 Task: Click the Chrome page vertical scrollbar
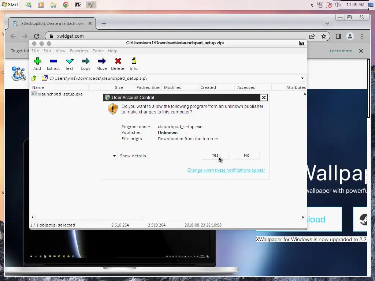coord(368,88)
